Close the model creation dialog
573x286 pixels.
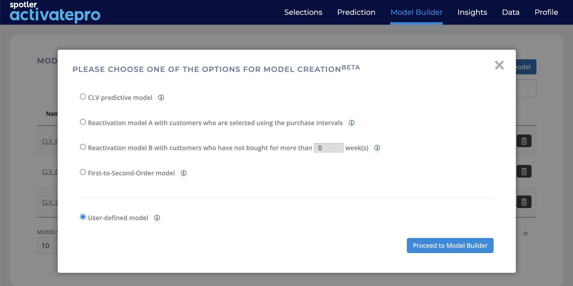pos(499,65)
